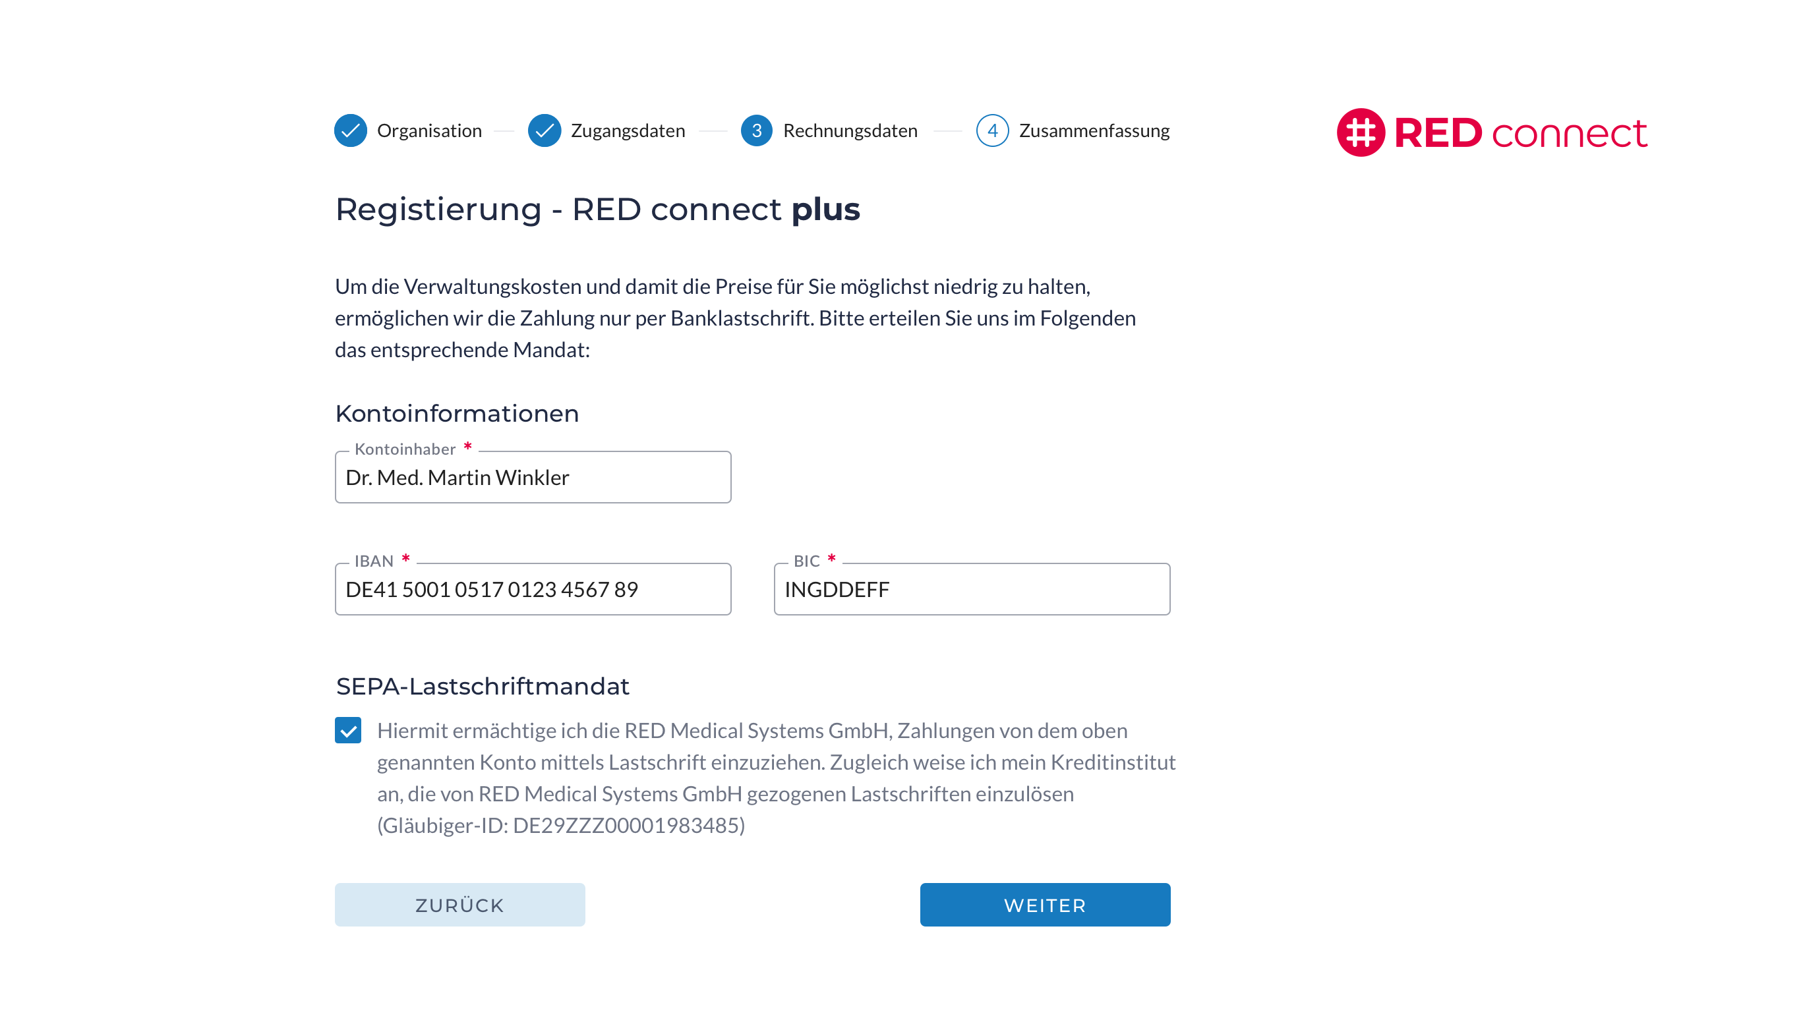The image size is (1801, 1028).
Task: Click the SEPA mandate authorization text
Action: pos(775,778)
